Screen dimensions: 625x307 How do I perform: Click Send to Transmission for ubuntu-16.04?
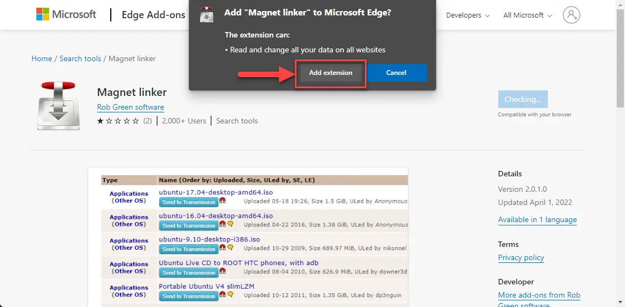(x=188, y=225)
